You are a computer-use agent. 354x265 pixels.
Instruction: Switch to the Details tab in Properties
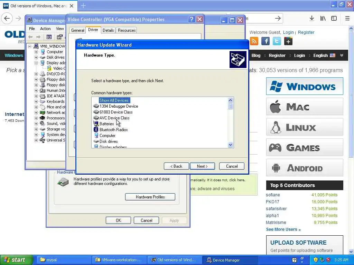click(108, 30)
